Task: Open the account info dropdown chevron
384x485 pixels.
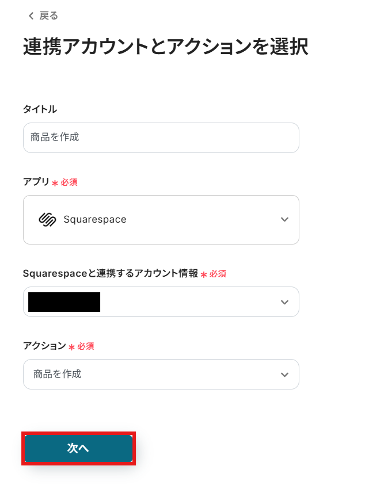Action: [x=284, y=302]
